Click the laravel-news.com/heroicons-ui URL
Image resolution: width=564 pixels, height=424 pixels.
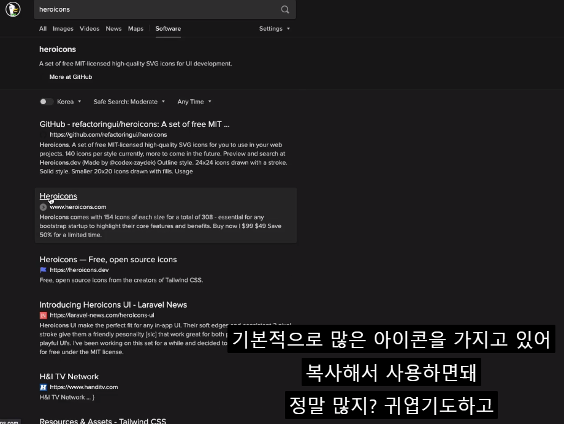(102, 316)
